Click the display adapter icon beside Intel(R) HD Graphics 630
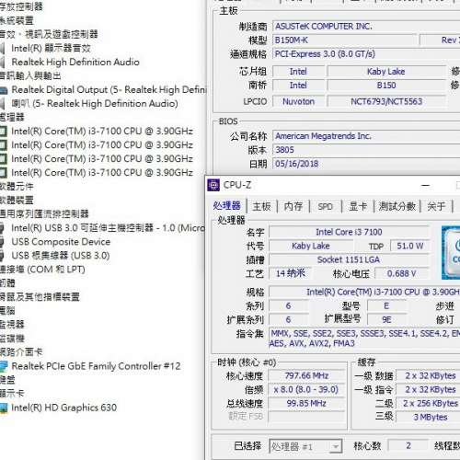Viewport: 460px width, 460px height. [4, 408]
